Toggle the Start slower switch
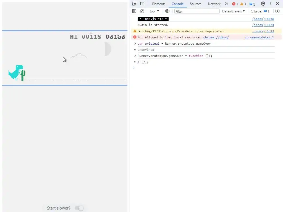The height and width of the screenshot is (212, 283). 79,208
